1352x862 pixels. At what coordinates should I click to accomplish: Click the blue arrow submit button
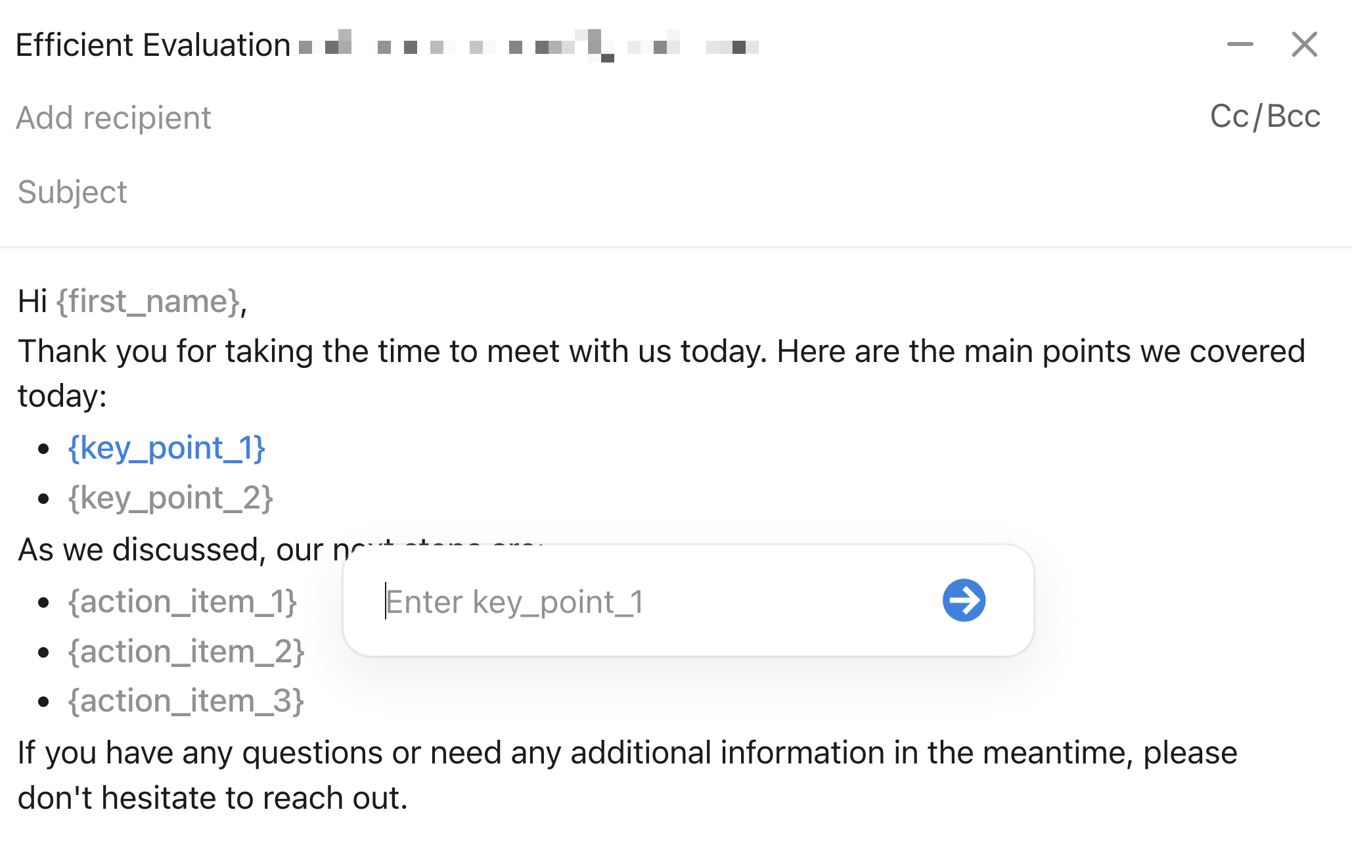(964, 600)
